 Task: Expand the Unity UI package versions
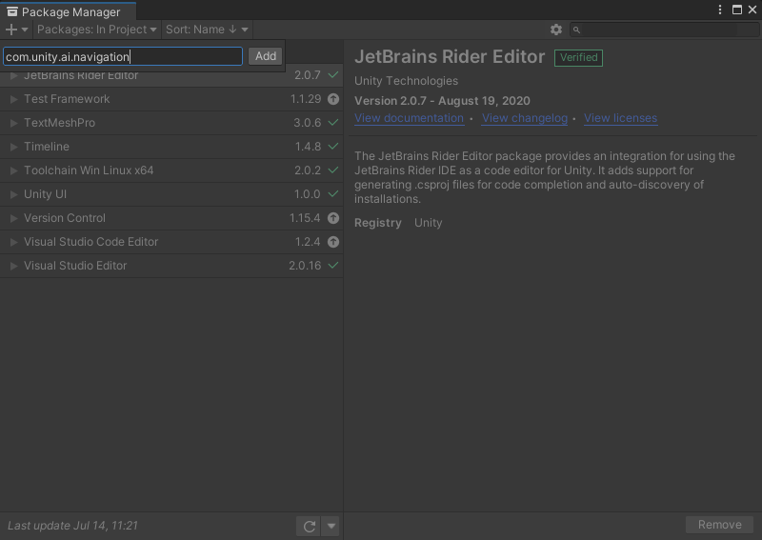13,194
